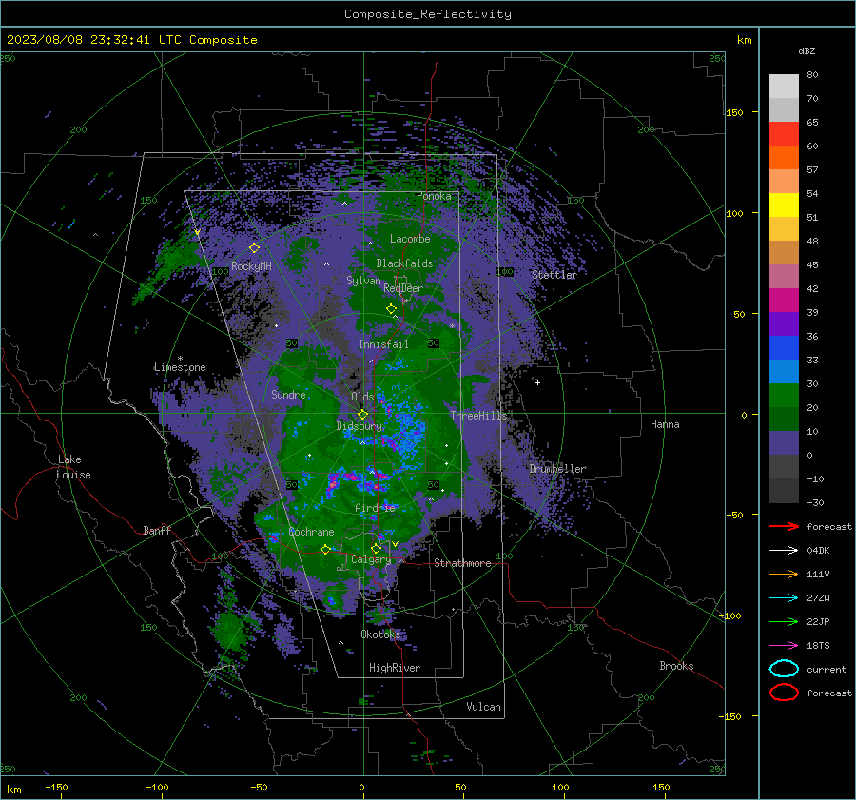Select the yellow diamond marker near RockyMH
The width and height of the screenshot is (856, 800).
[254, 248]
